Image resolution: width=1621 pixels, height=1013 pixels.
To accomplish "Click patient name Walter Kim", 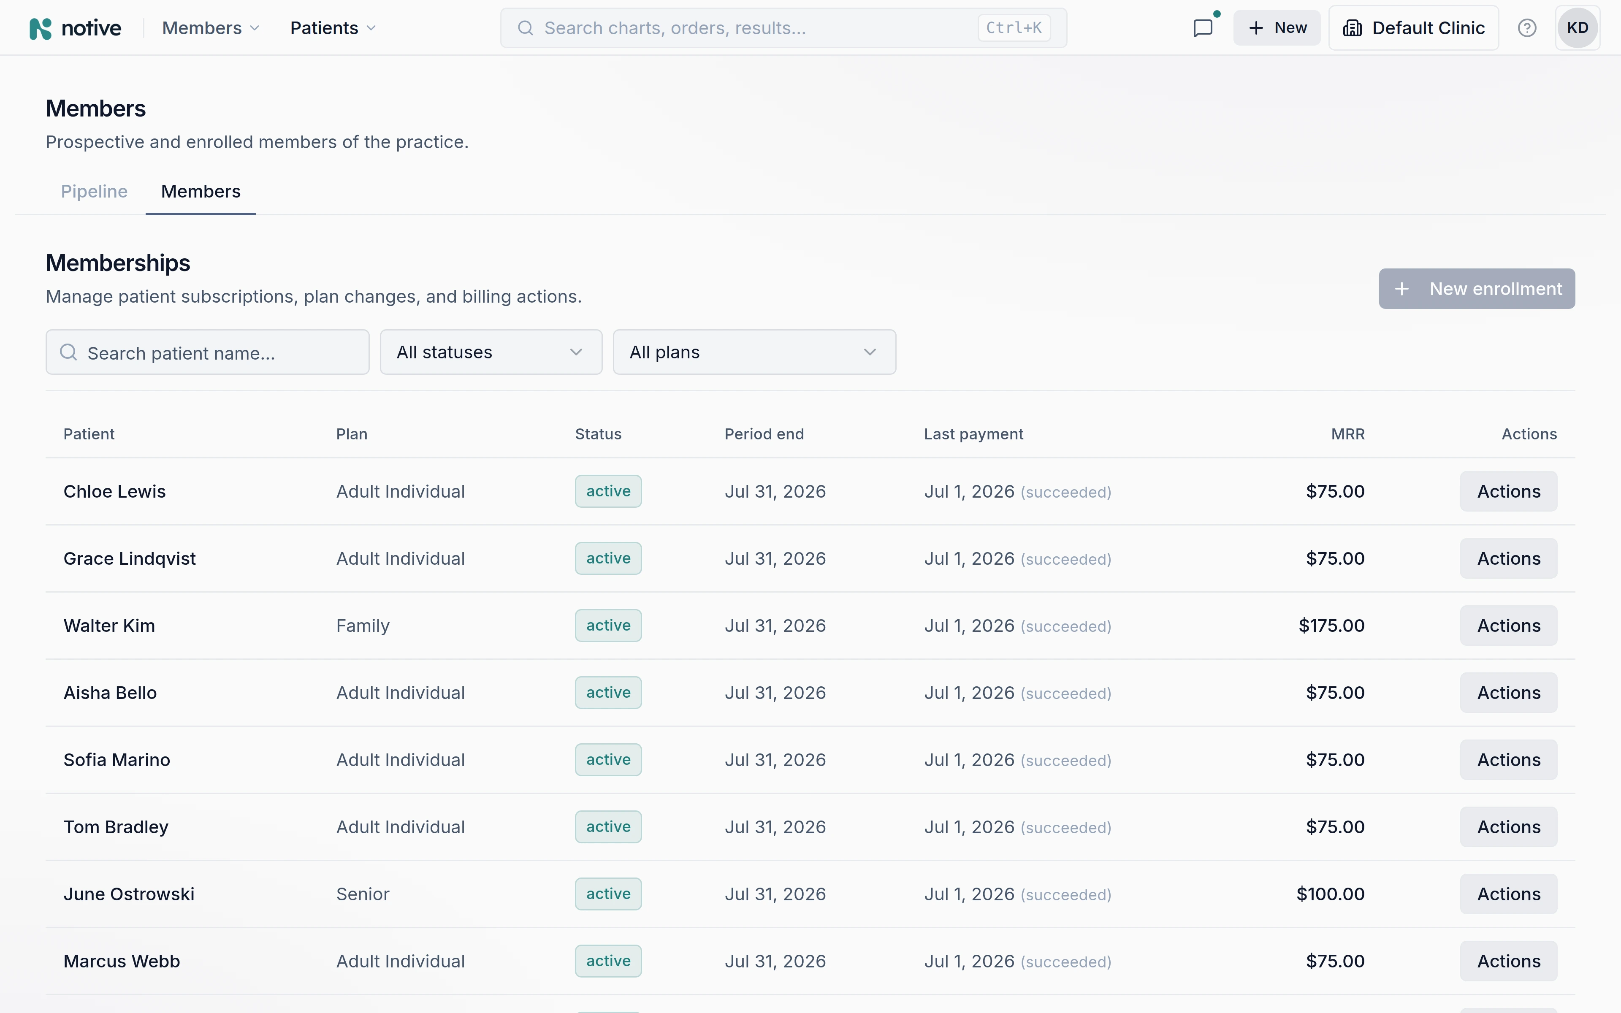I will coord(109,626).
